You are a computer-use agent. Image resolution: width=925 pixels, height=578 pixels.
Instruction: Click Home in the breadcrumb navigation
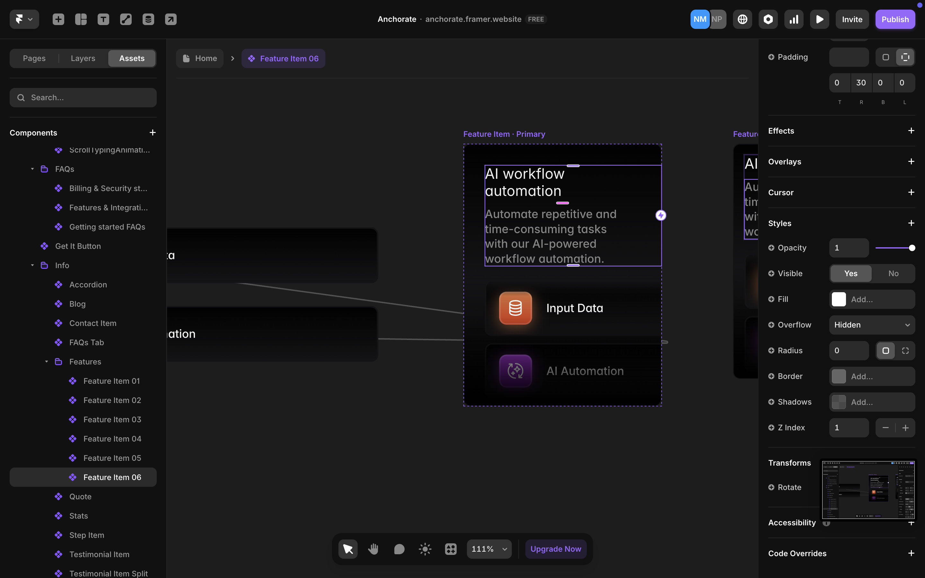(200, 58)
